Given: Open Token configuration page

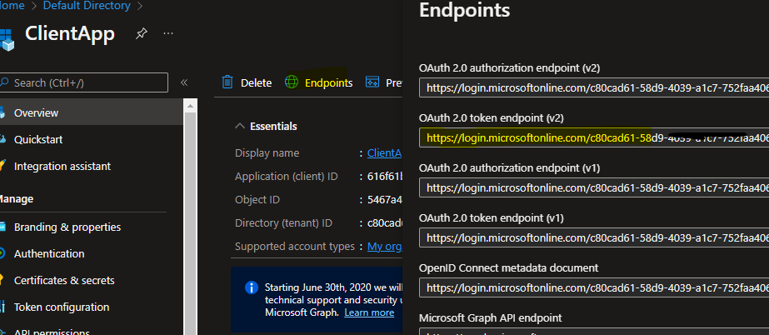Looking at the screenshot, I should click(61, 307).
